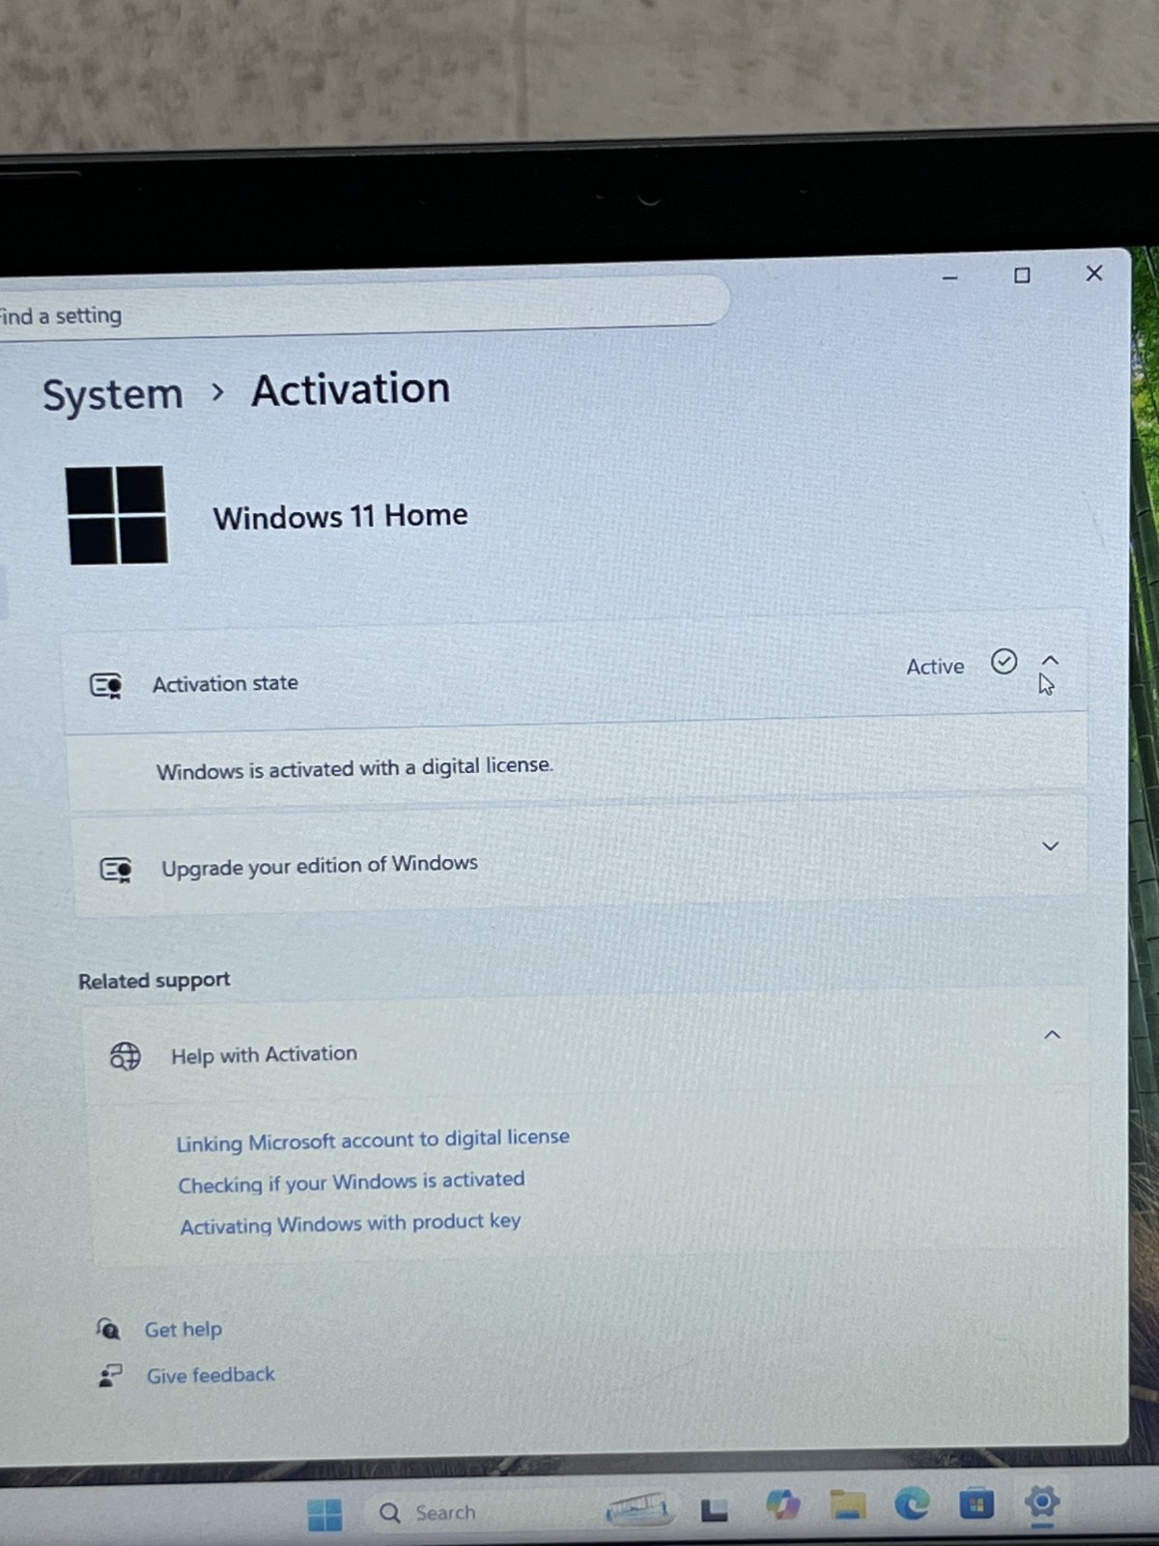Click the Windows 11 Home edition text
1159x1546 pixels.
tap(340, 516)
